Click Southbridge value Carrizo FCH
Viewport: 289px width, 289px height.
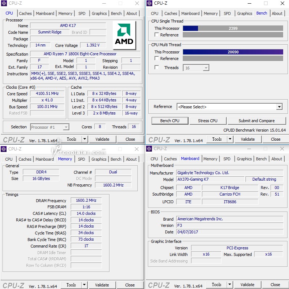click(230, 194)
